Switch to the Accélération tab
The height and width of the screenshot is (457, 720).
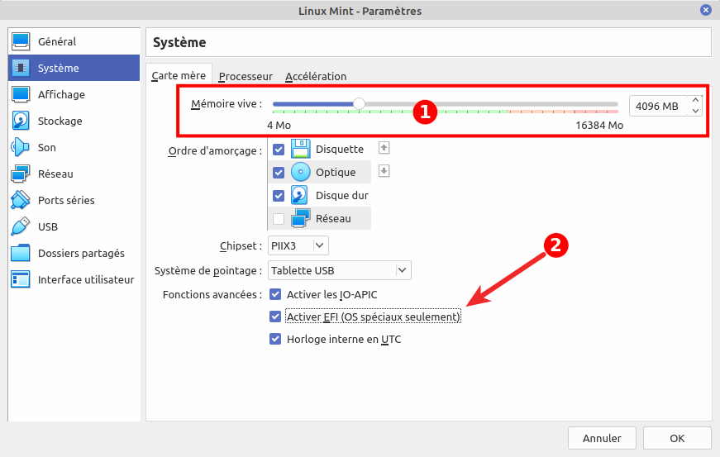[316, 76]
